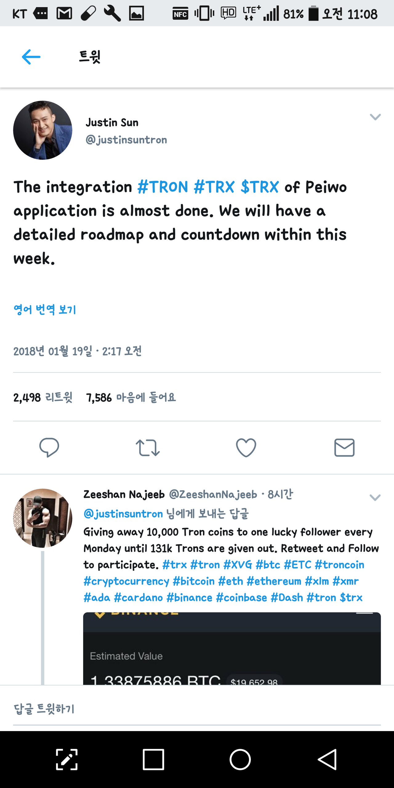This screenshot has height=788, width=394.
Task: Open the $TRX cashtag link
Action: point(260,187)
